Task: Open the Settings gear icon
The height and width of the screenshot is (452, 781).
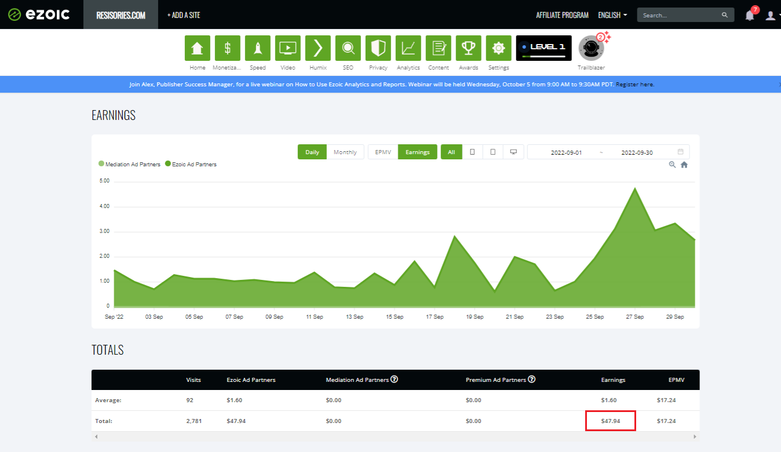Action: click(498, 48)
